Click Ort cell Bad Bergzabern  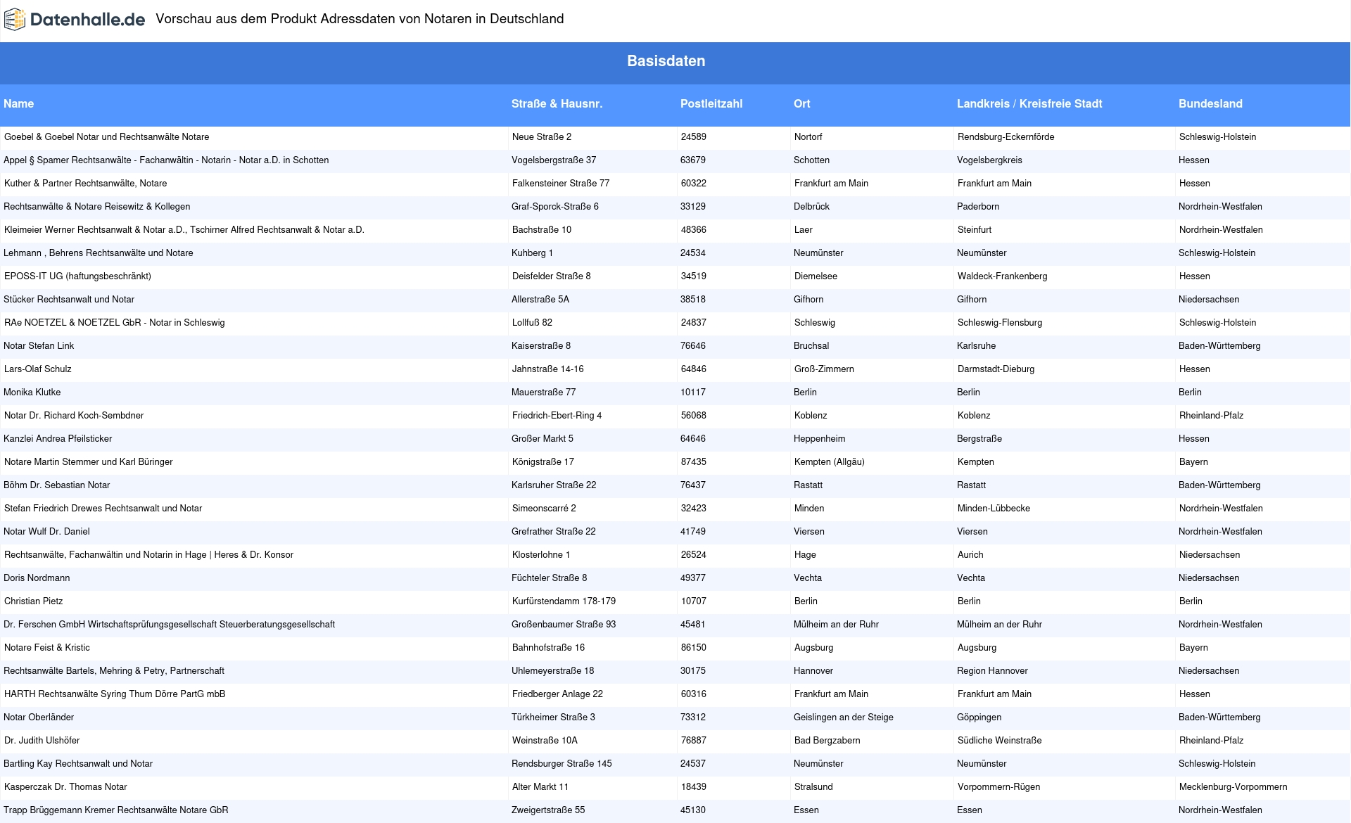click(x=827, y=741)
